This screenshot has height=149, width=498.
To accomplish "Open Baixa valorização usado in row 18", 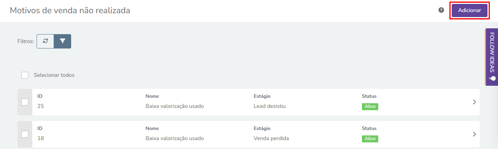I will pos(175,138).
